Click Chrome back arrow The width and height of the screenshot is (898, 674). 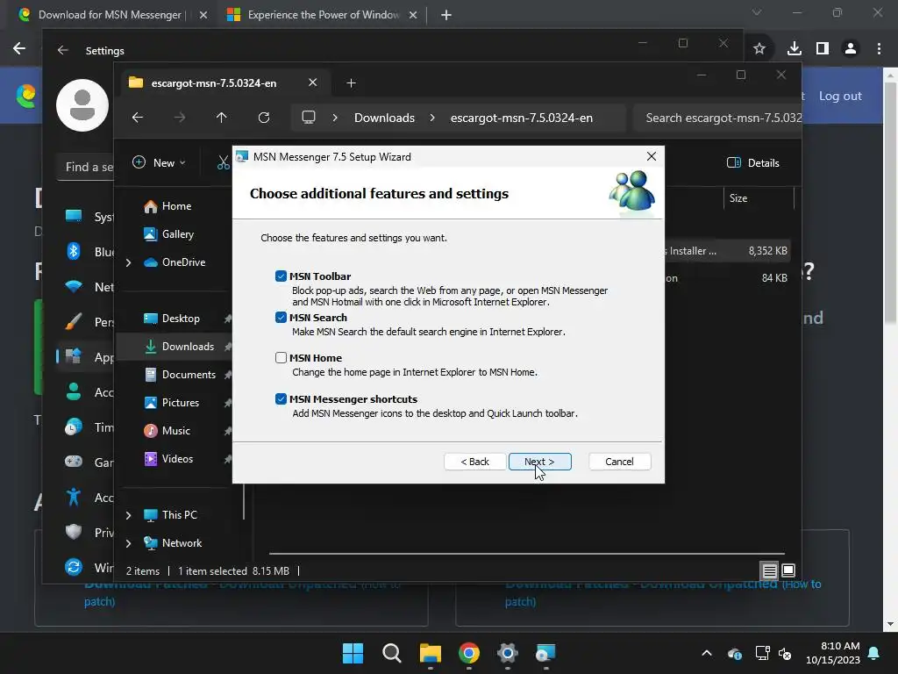(19, 49)
